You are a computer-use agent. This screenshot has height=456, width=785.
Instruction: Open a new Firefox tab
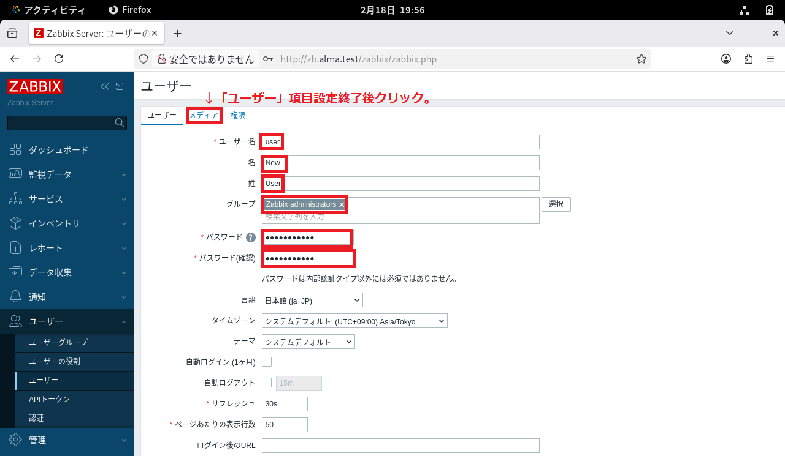pyautogui.click(x=178, y=33)
